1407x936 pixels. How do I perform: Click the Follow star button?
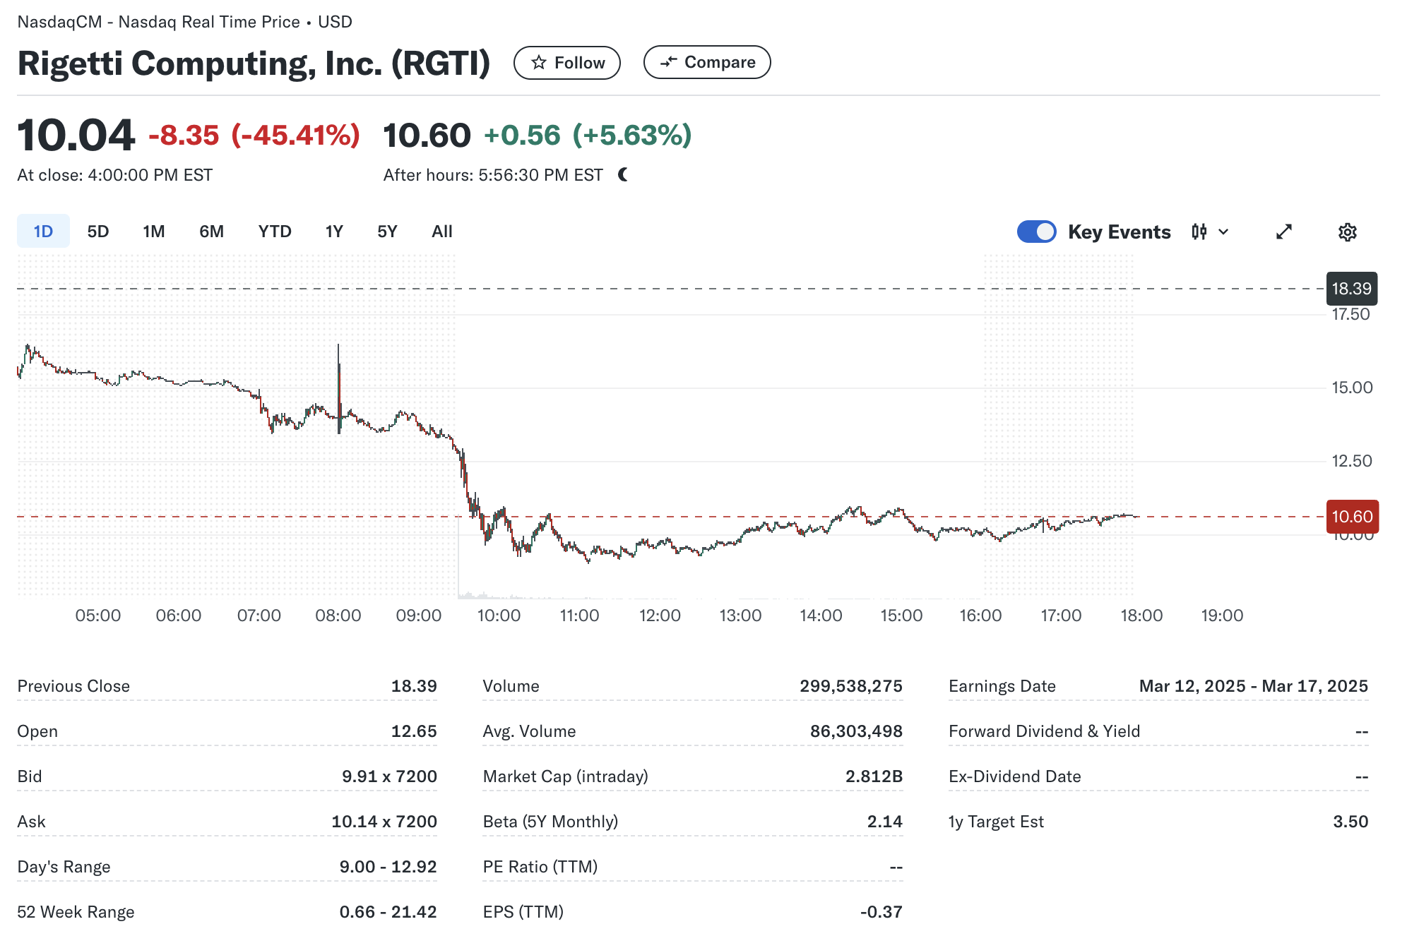click(x=566, y=63)
